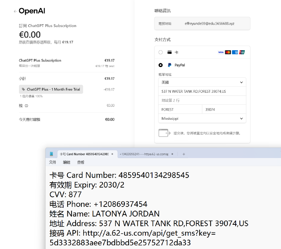Click the 帳單地址 label

click(x=165, y=74)
